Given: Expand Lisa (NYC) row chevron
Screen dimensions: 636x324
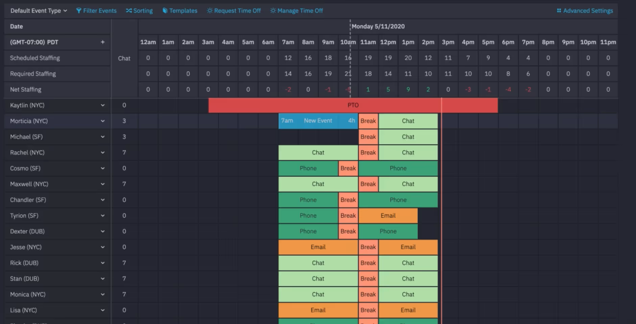Looking at the screenshot, I should tap(102, 310).
